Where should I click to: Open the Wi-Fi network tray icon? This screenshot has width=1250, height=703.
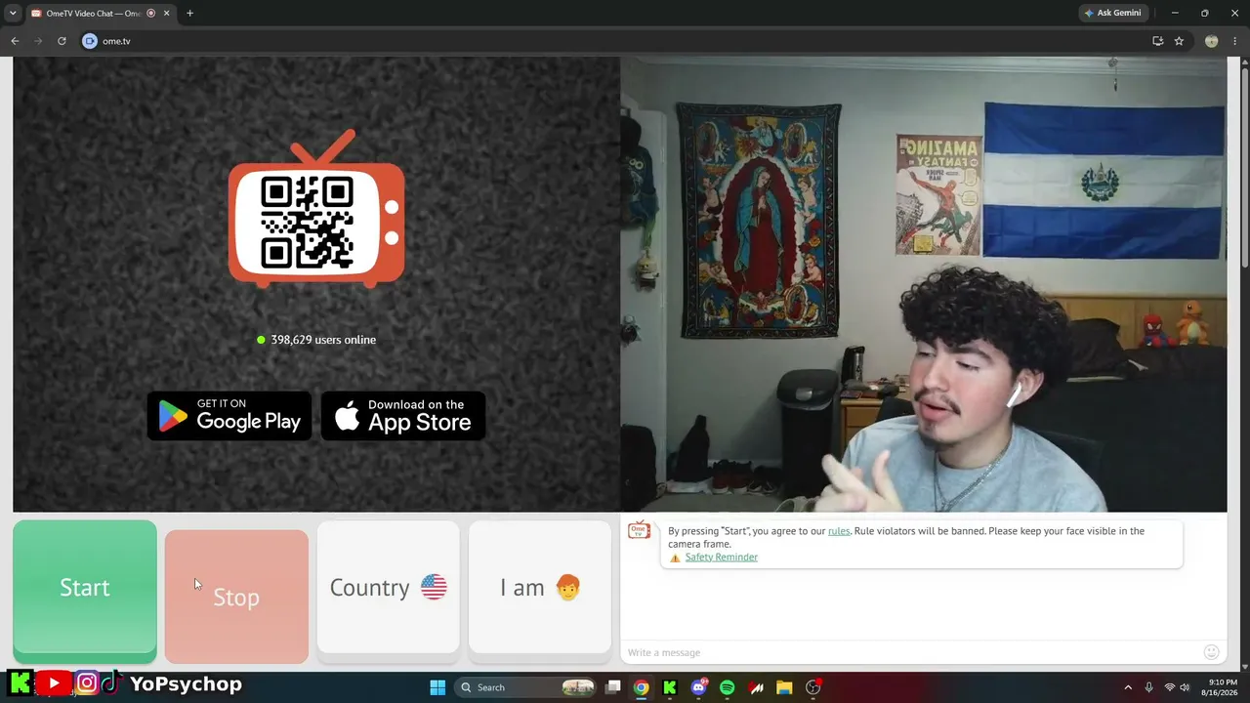point(1170,687)
